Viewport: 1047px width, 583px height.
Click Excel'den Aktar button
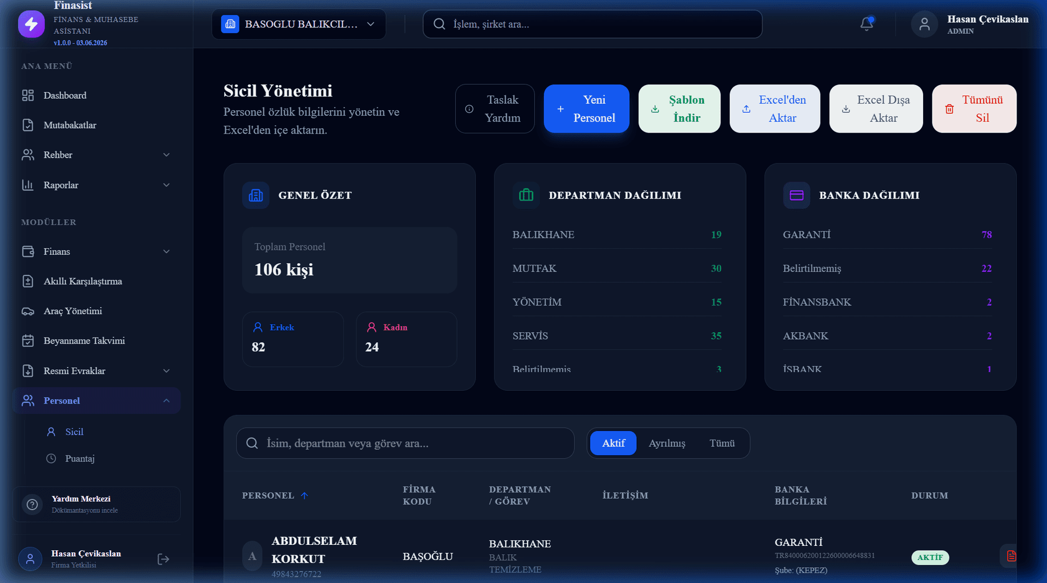point(775,109)
